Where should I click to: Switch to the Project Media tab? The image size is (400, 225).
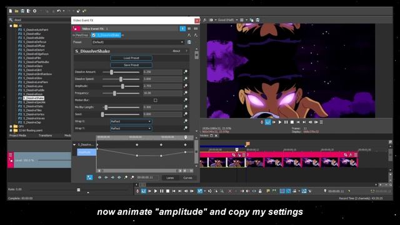(18, 136)
